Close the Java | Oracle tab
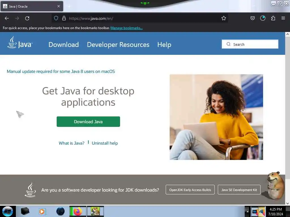 pos(59,6)
